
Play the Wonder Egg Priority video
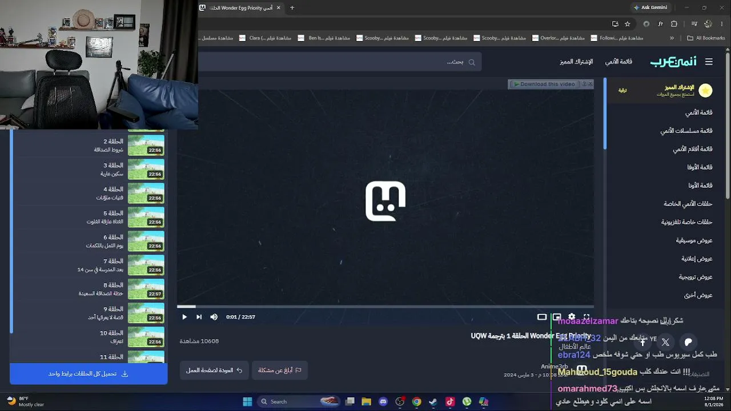[184, 317]
